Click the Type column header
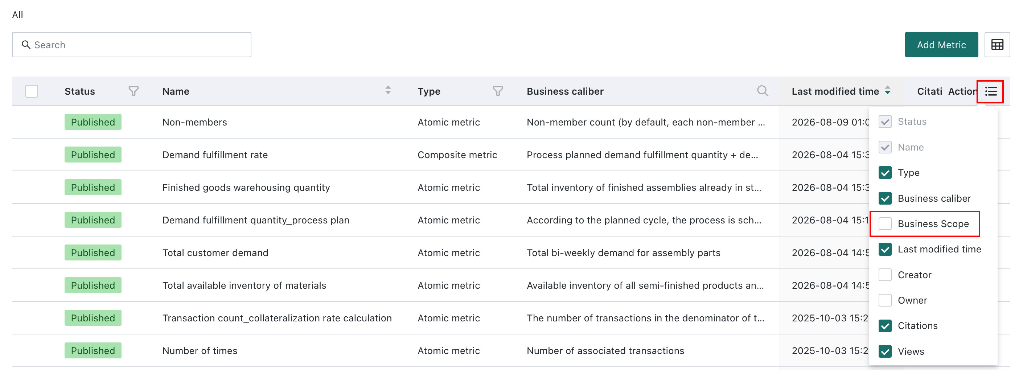 tap(429, 91)
